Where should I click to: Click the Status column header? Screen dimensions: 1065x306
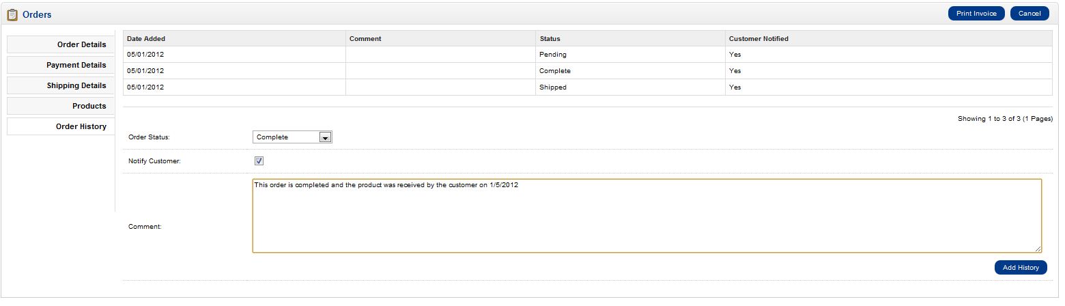click(550, 39)
